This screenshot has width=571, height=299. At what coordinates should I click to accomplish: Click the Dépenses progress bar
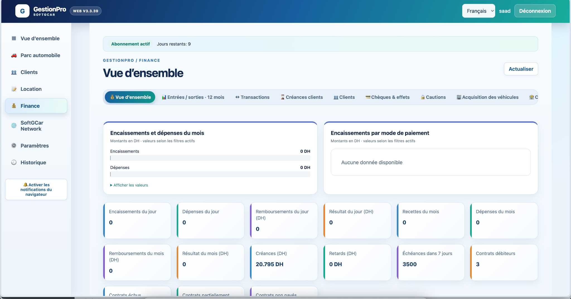(x=210, y=174)
